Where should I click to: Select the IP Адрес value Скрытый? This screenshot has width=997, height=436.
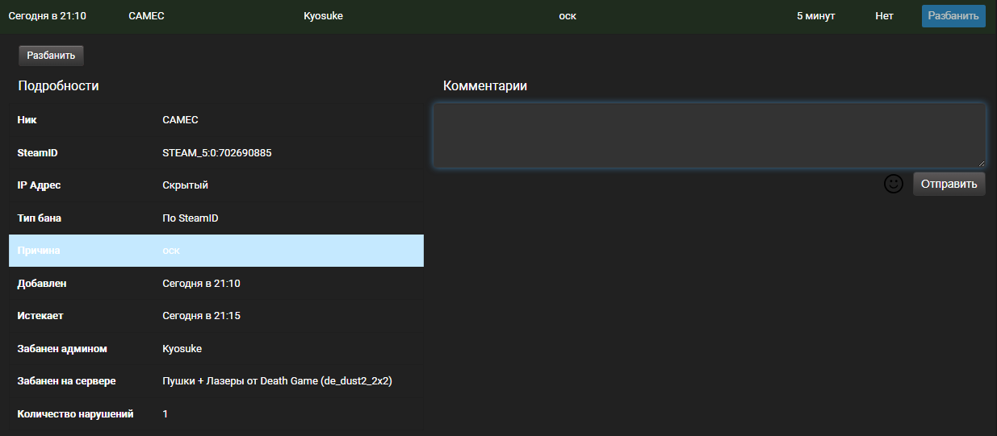click(x=185, y=185)
